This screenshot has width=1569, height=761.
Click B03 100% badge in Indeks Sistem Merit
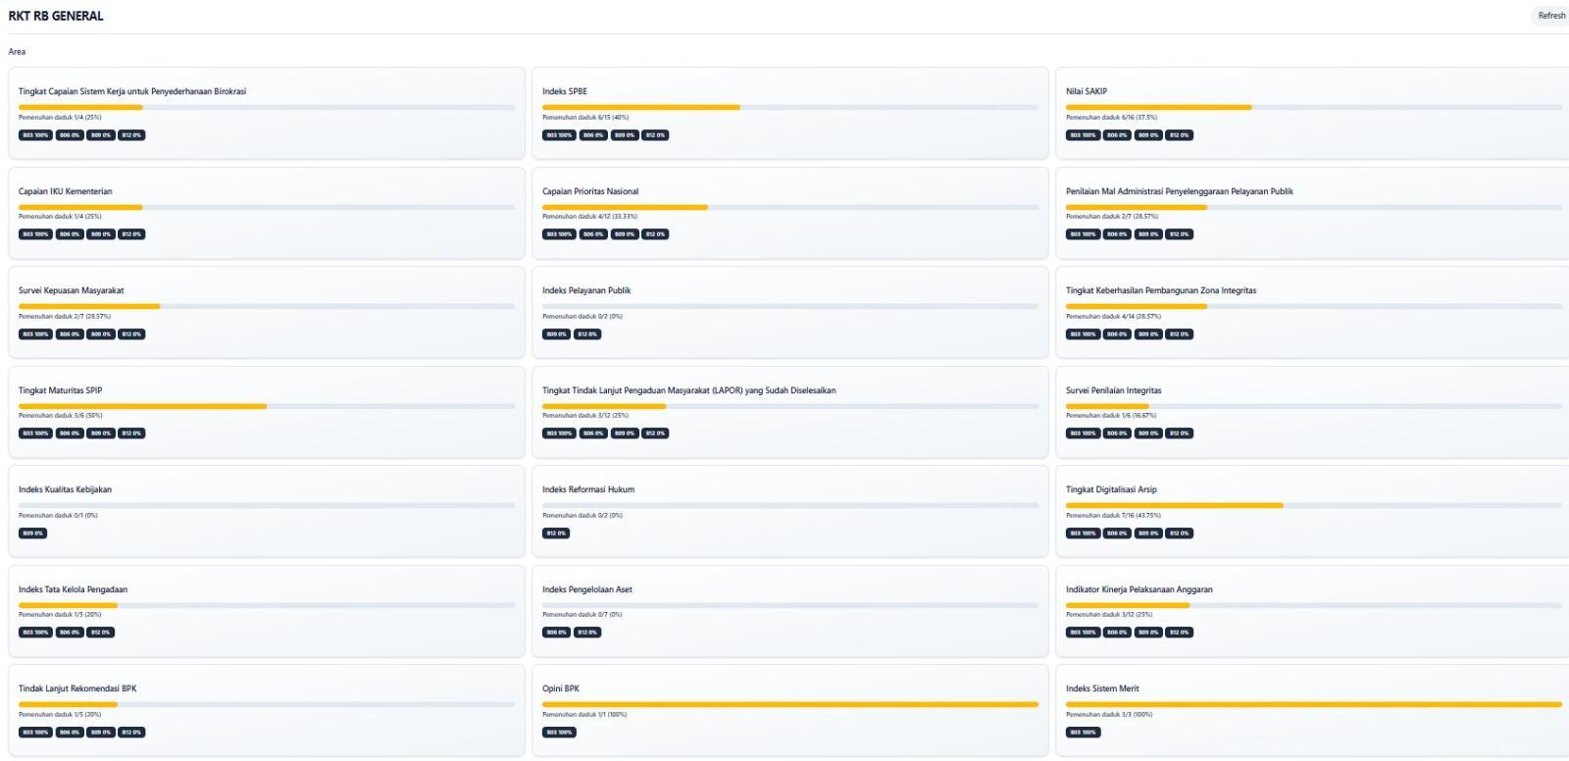[1083, 733]
